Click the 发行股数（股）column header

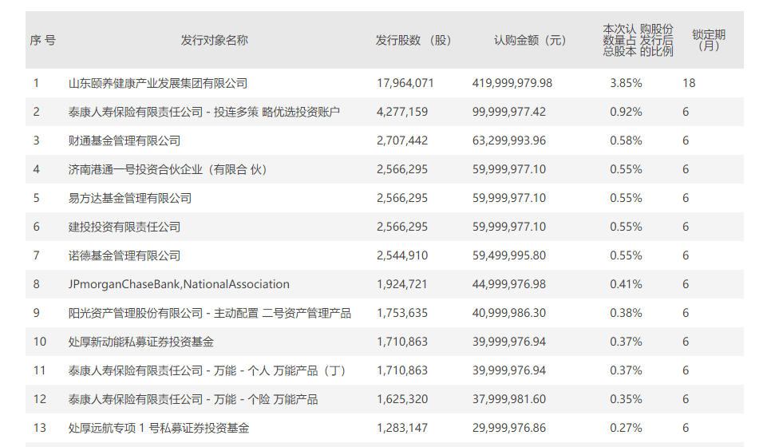click(x=413, y=41)
